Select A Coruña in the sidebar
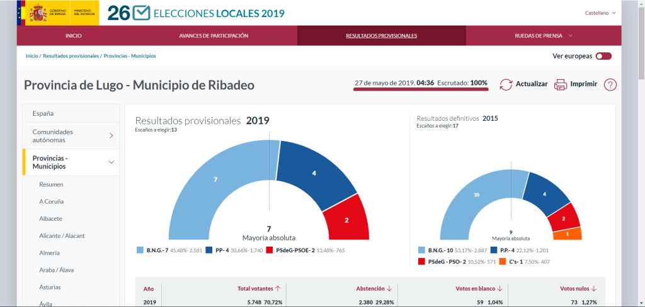The image size is (645, 307). 51,201
